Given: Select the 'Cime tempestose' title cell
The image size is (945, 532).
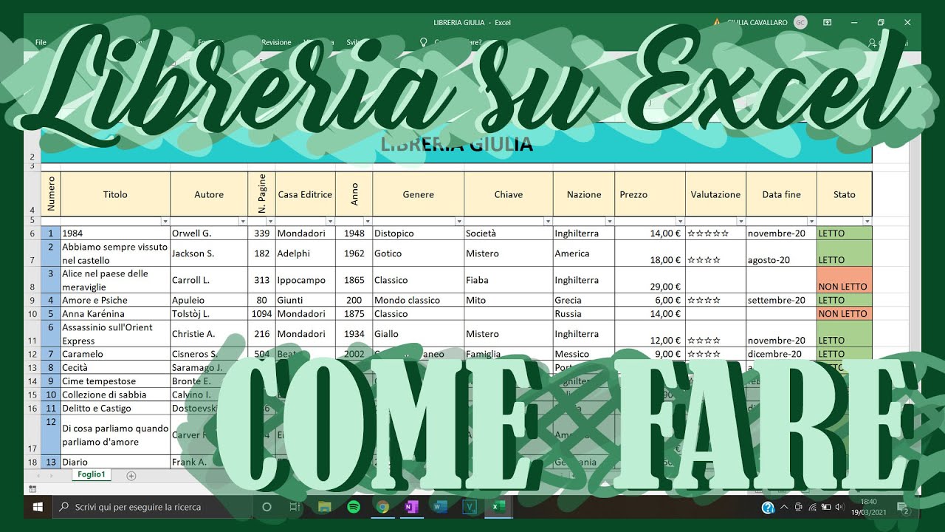Looking at the screenshot, I should coord(115,381).
